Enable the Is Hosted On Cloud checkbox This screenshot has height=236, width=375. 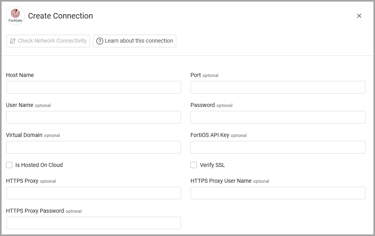(x=9, y=165)
